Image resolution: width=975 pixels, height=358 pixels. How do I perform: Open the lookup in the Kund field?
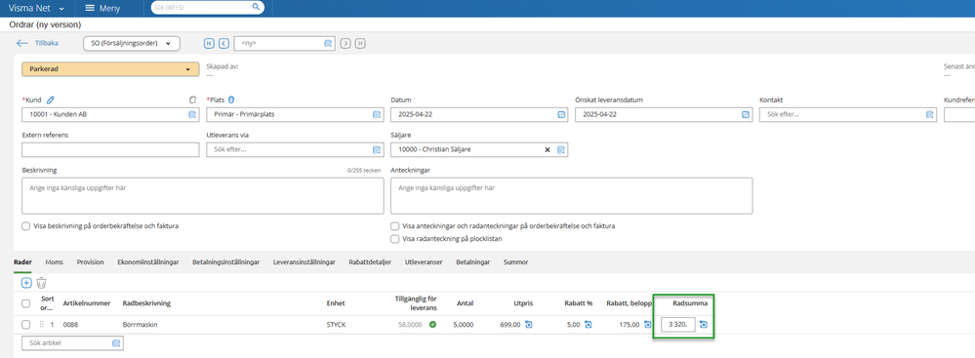(x=192, y=114)
